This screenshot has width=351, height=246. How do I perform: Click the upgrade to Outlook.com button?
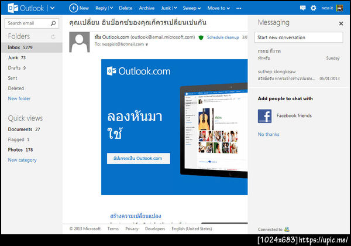(x=139, y=158)
